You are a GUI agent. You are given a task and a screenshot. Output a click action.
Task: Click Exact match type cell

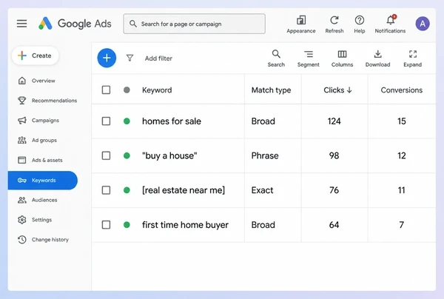[262, 190]
